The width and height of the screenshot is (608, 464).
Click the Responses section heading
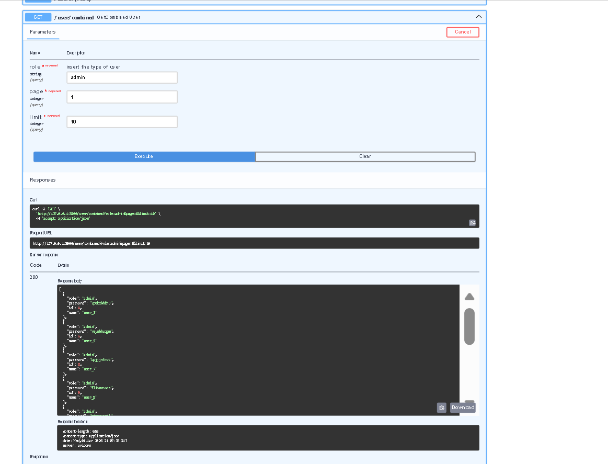[43, 180]
